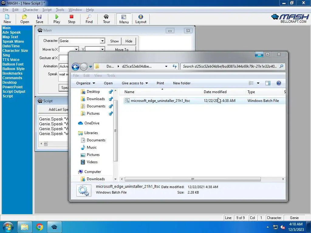Open the address bar history dropdown
The image size is (311, 233).
[x=166, y=66]
